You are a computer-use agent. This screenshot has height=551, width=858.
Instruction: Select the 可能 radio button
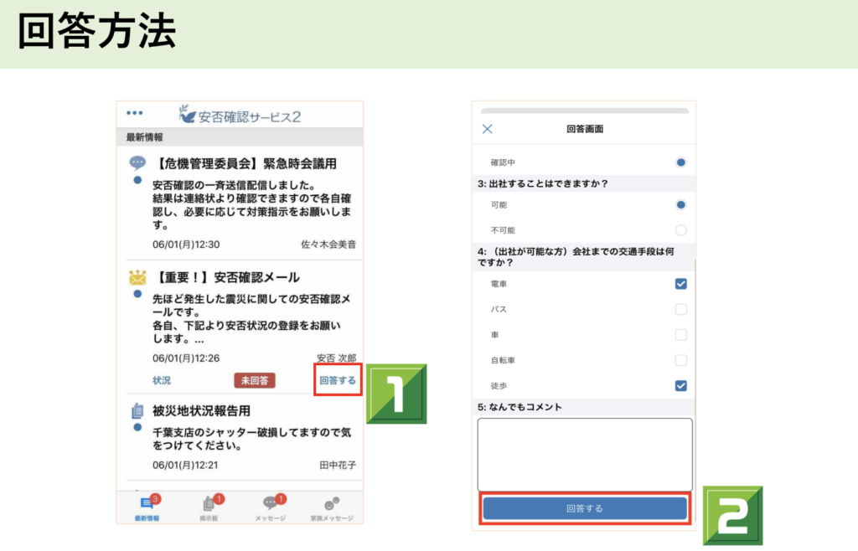pyautogui.click(x=680, y=204)
